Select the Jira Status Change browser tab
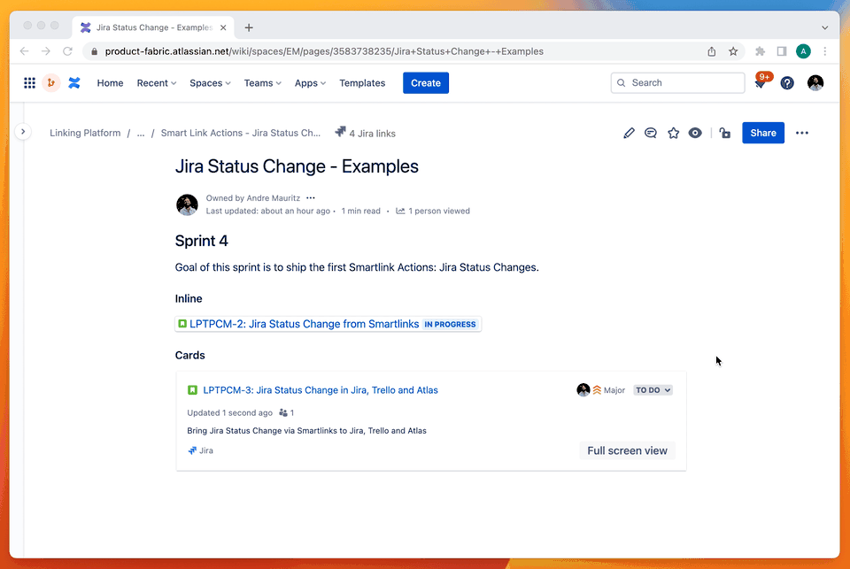850x569 pixels. (153, 27)
